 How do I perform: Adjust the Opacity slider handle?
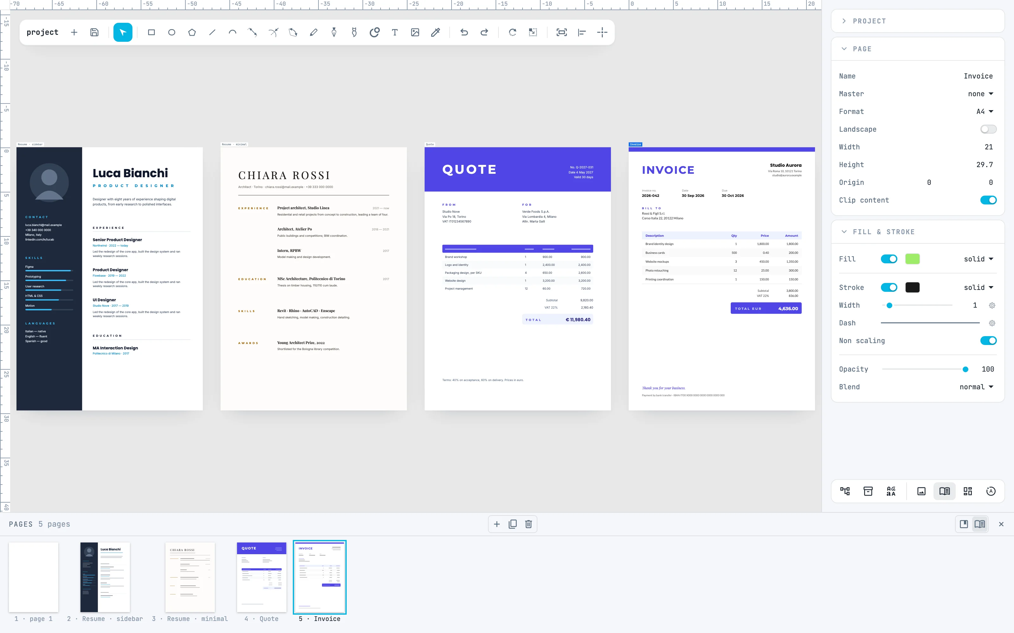click(966, 369)
